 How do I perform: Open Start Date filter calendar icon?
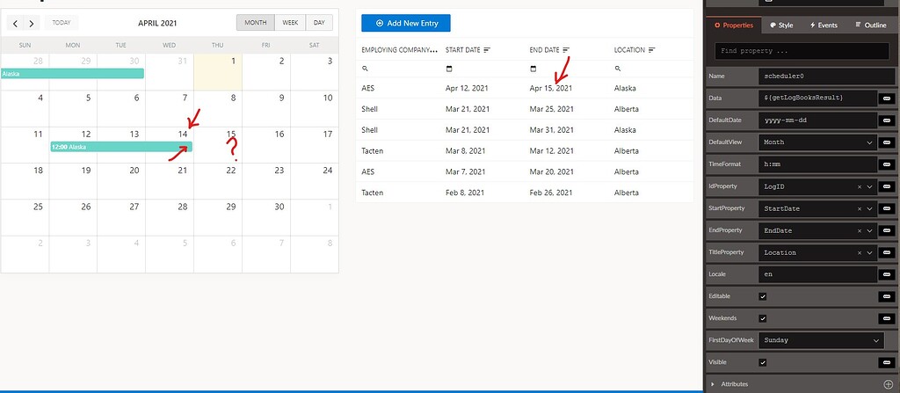coord(449,69)
